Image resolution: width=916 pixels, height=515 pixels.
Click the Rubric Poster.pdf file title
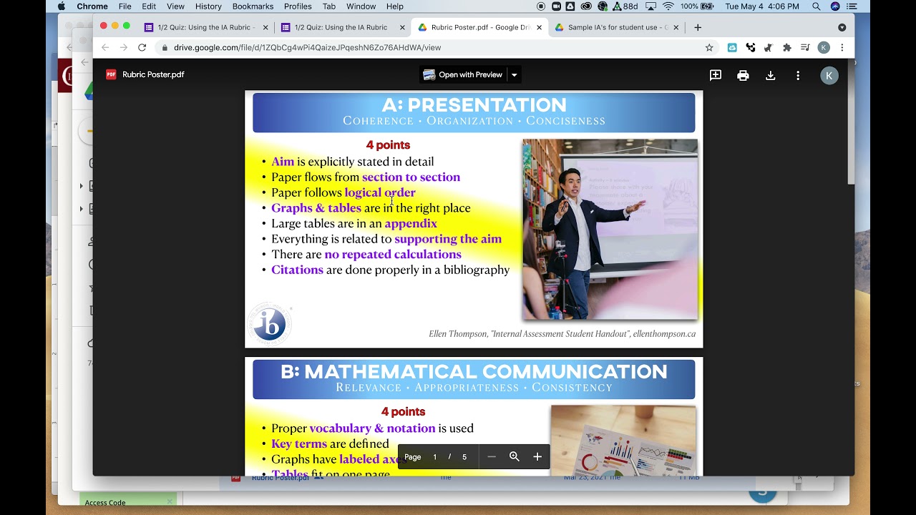pyautogui.click(x=153, y=74)
